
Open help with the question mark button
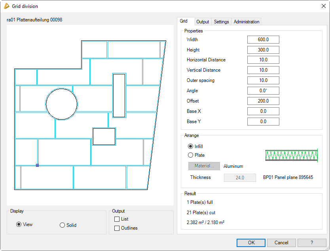(312, 243)
